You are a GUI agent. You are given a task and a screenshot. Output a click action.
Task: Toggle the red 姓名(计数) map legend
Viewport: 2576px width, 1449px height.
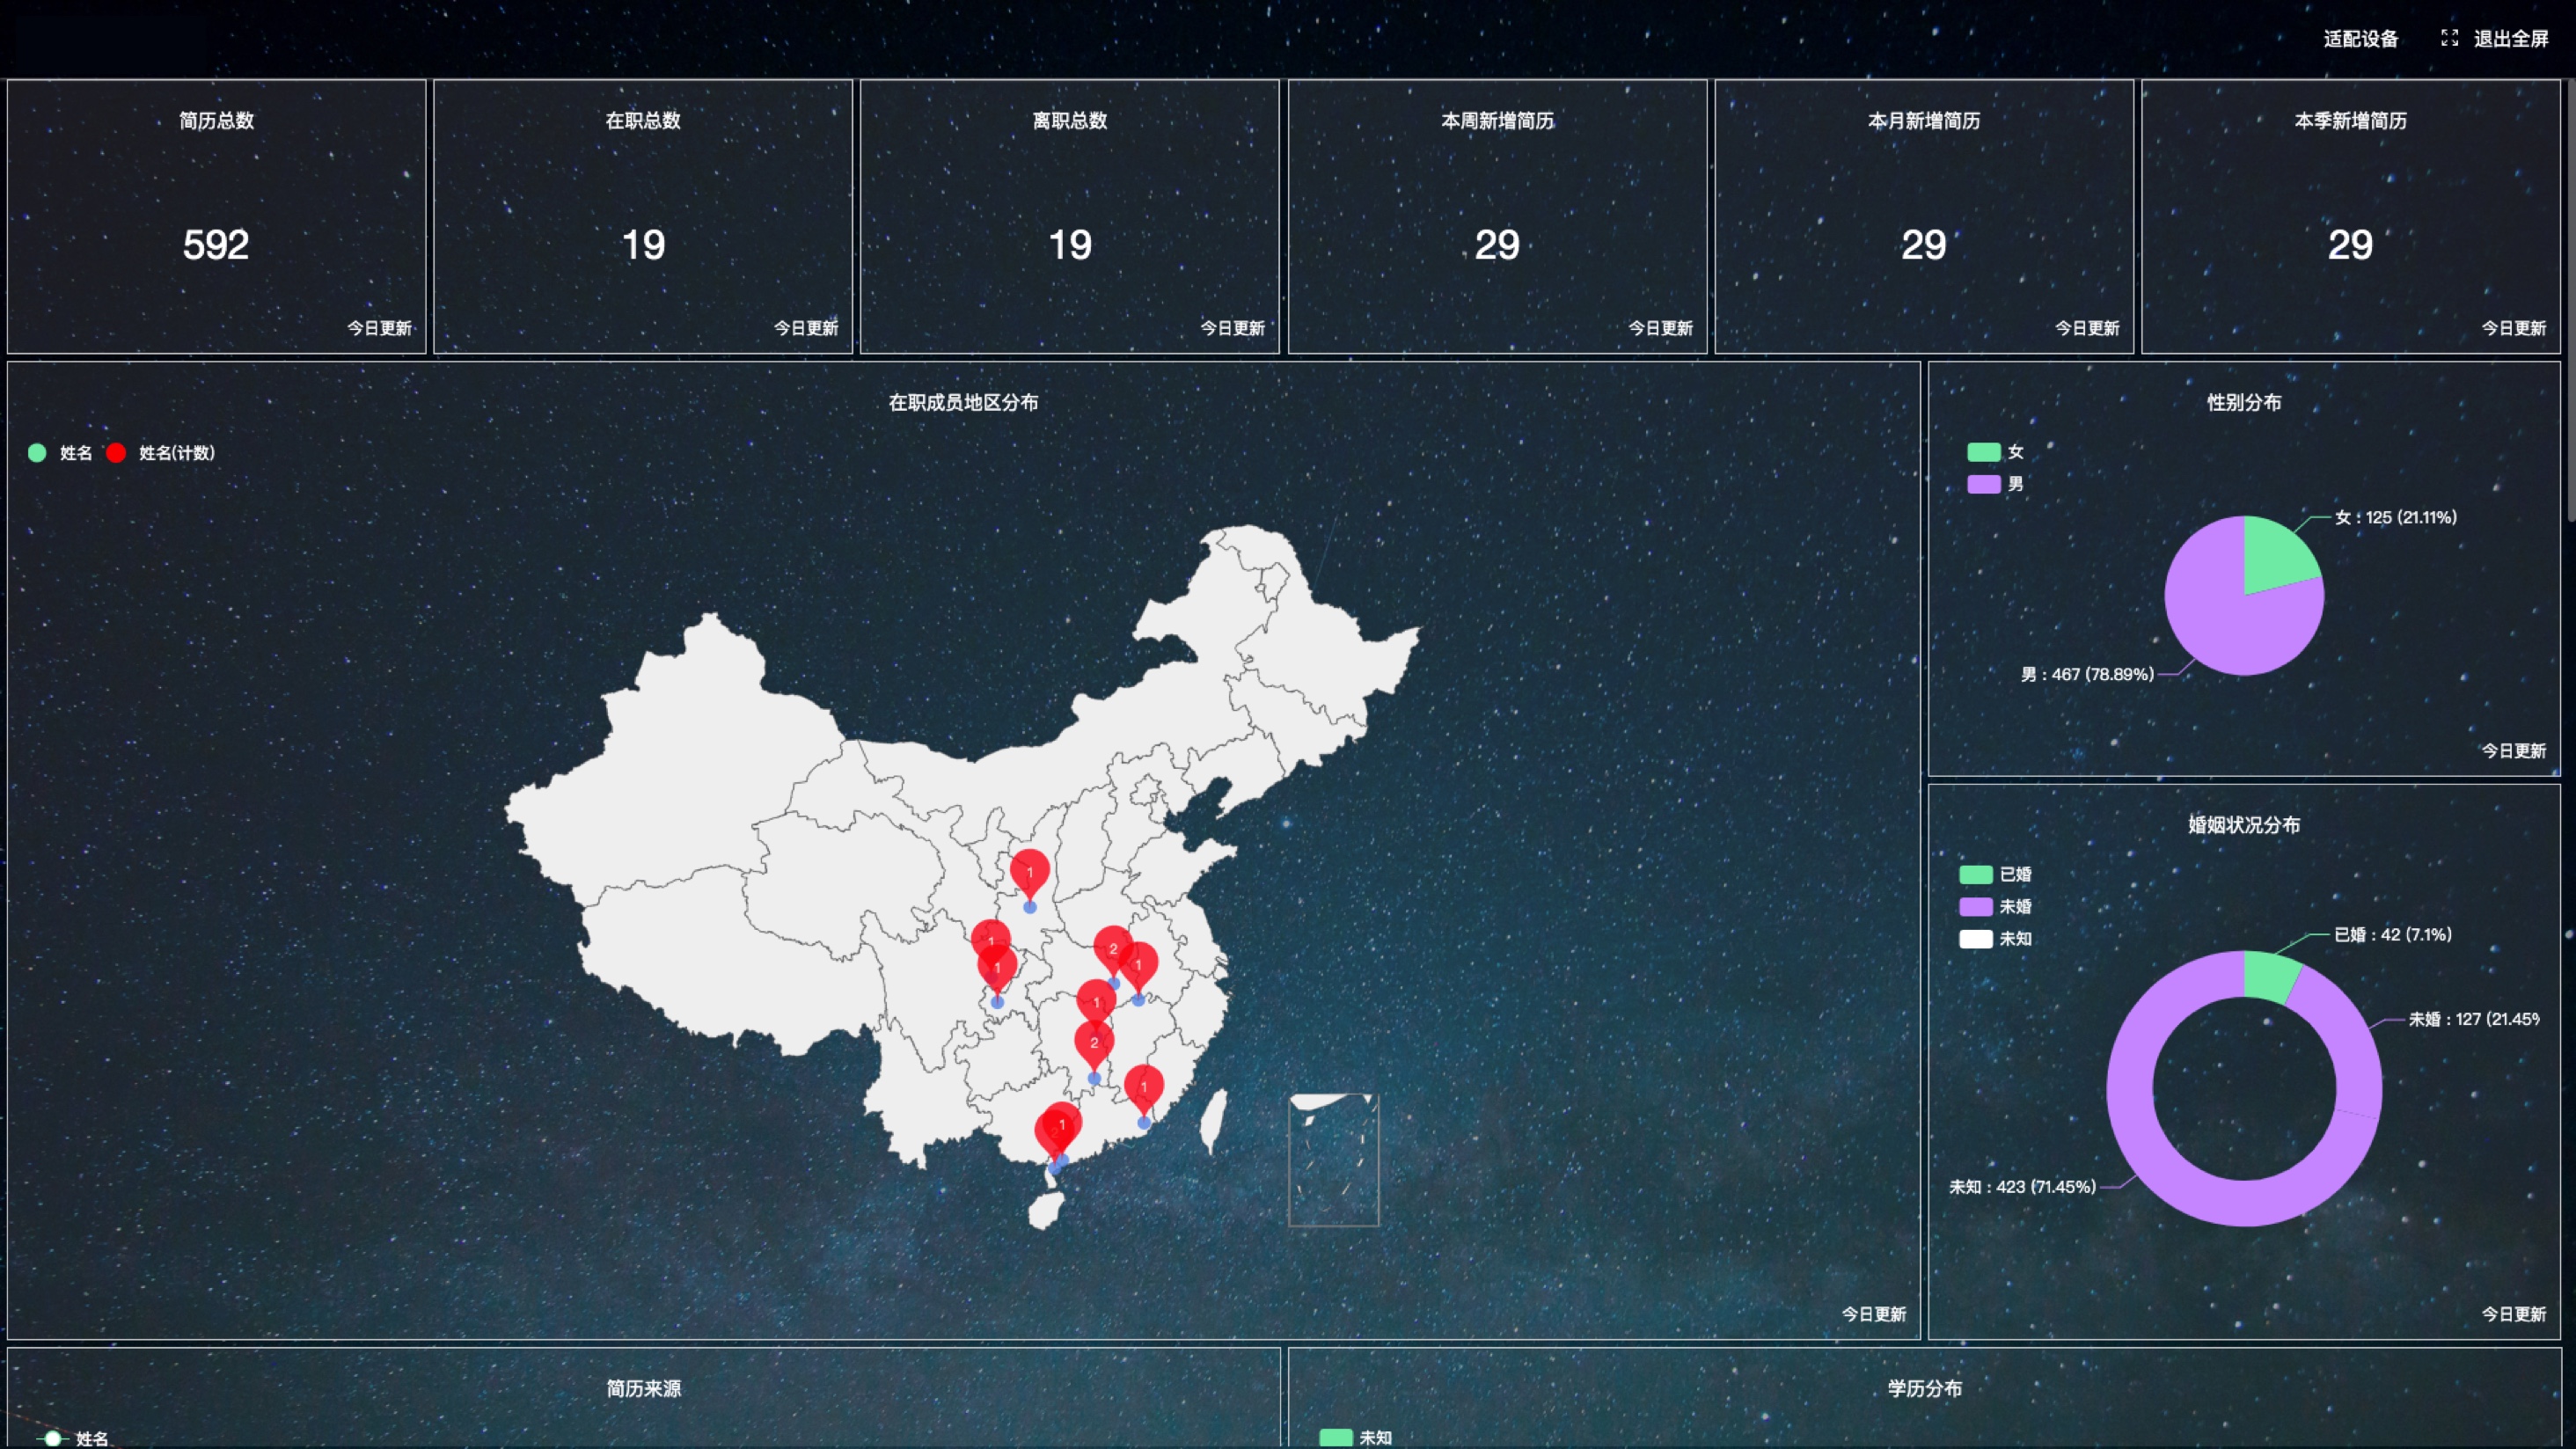161,453
